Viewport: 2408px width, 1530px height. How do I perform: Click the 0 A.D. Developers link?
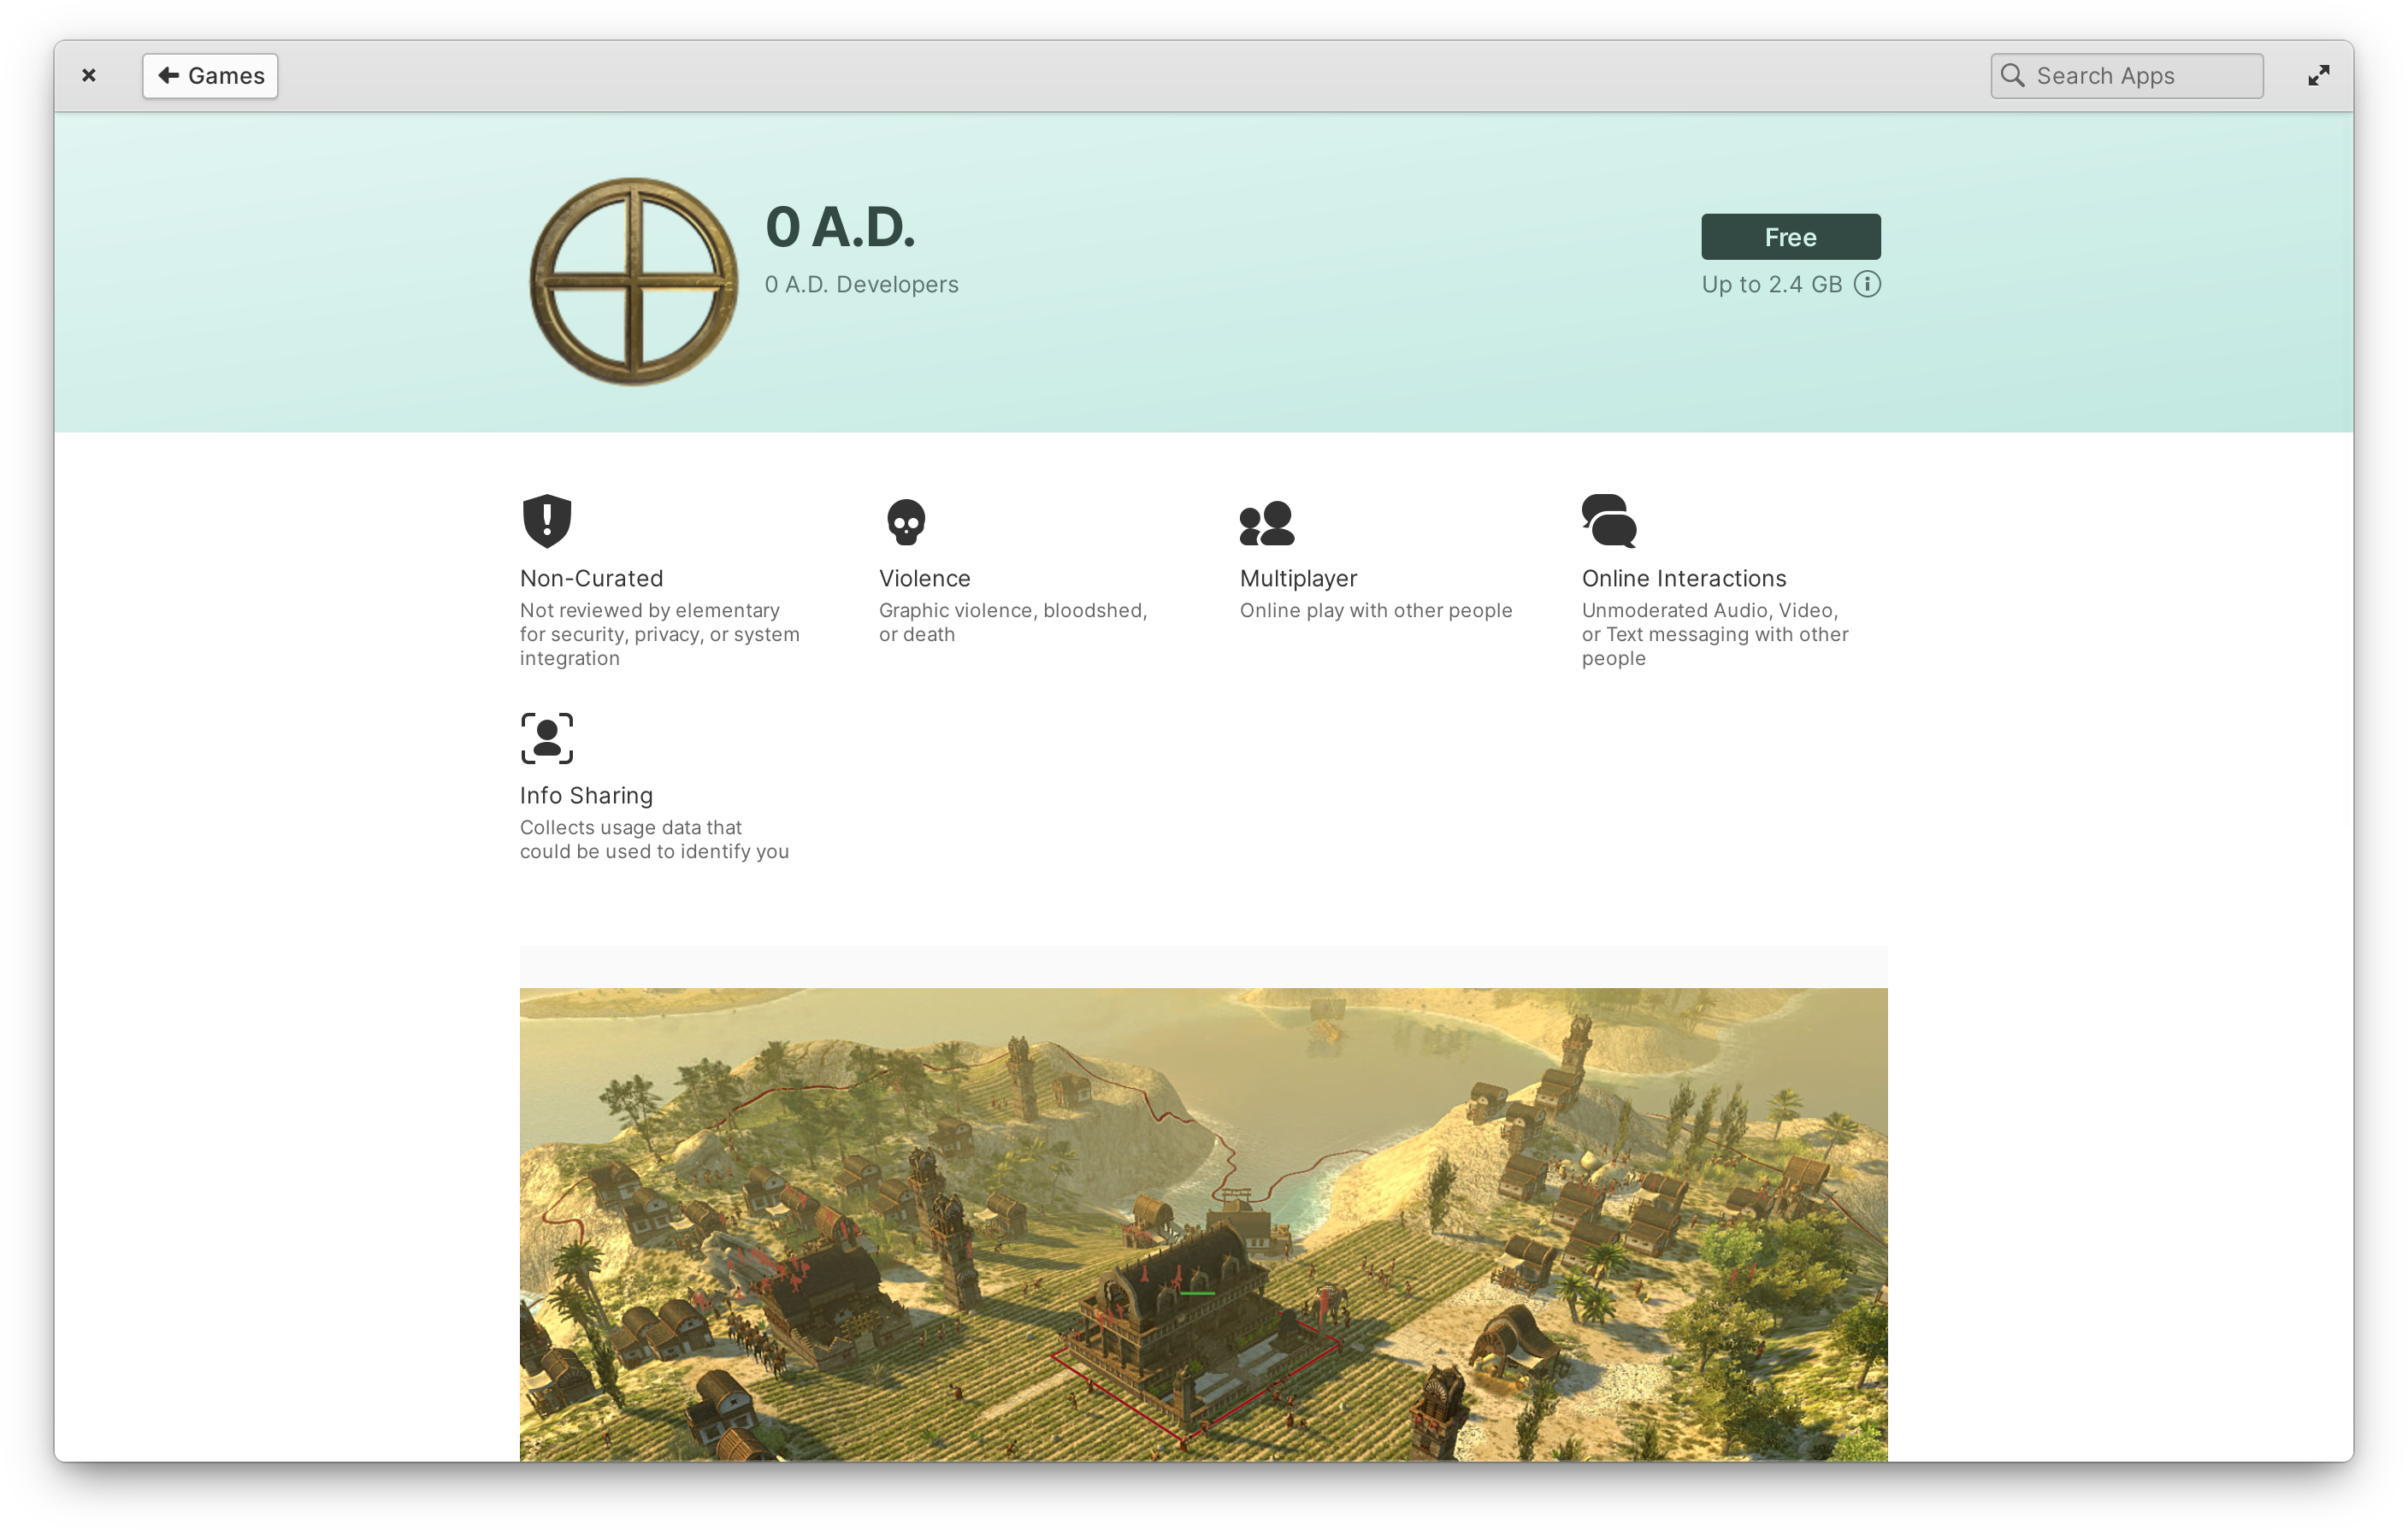(x=862, y=282)
